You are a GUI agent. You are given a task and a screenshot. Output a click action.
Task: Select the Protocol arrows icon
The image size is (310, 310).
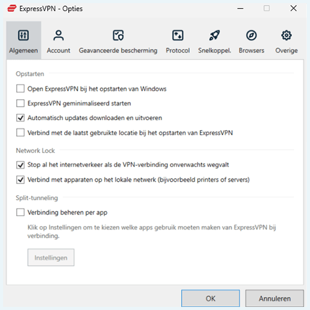pyautogui.click(x=178, y=35)
